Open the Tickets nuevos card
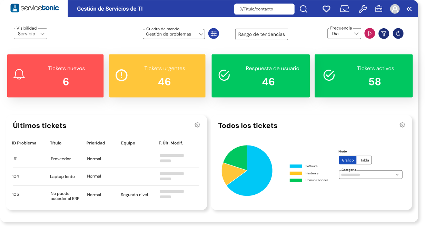Viewport: 425px width, 232px height. click(55, 76)
